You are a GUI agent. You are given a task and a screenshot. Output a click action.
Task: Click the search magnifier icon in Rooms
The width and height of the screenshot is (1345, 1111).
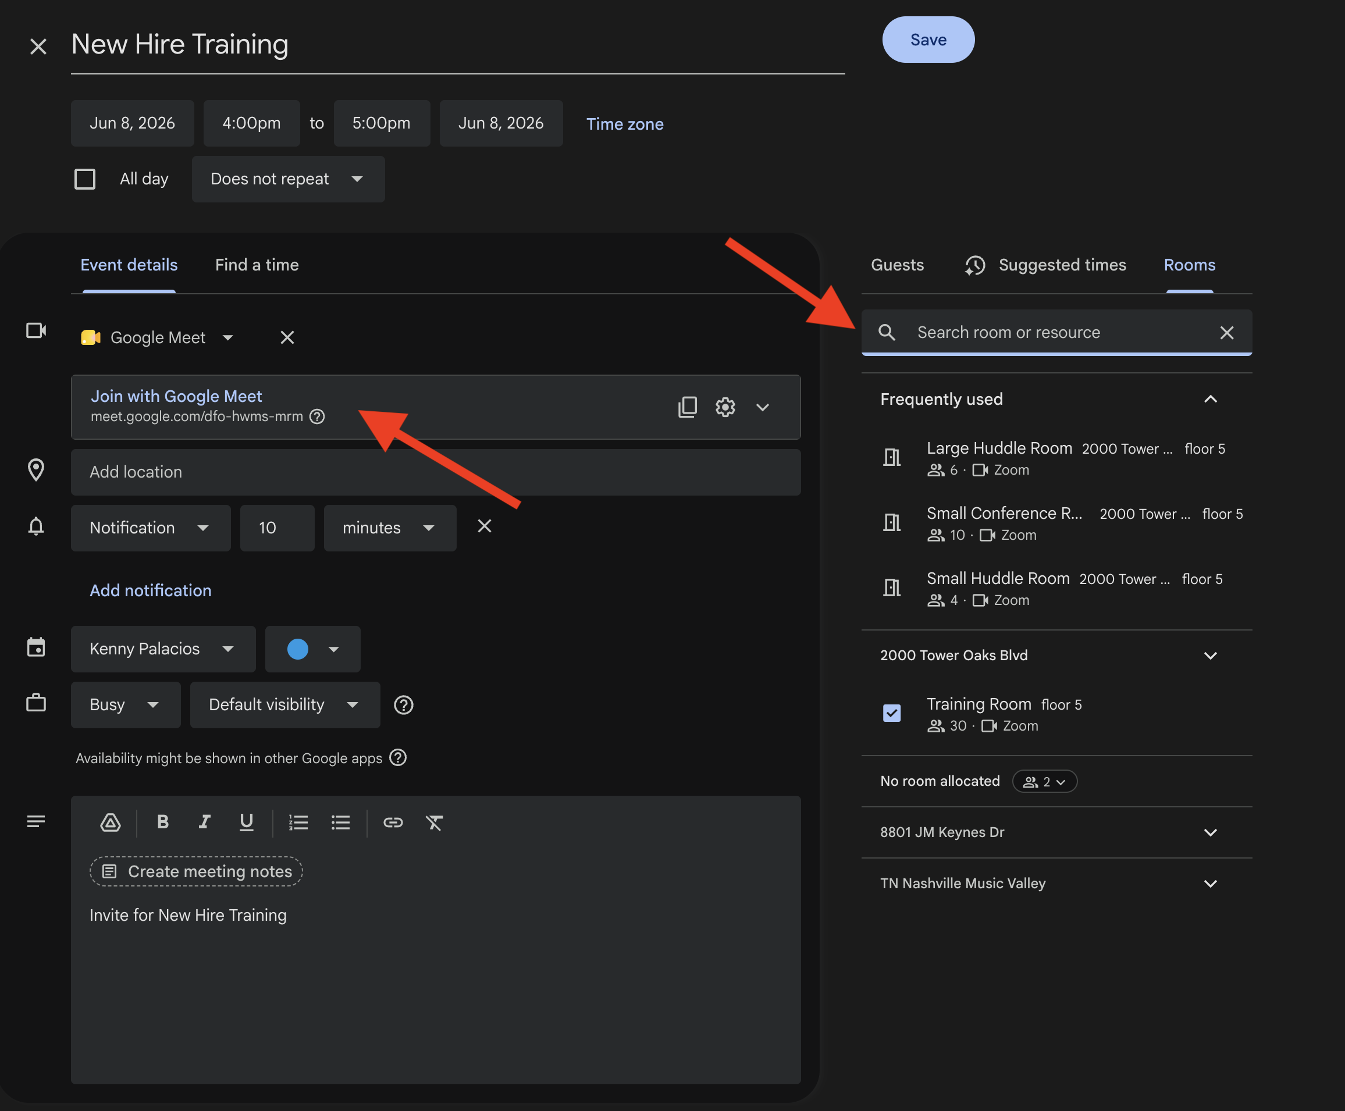[x=887, y=332]
